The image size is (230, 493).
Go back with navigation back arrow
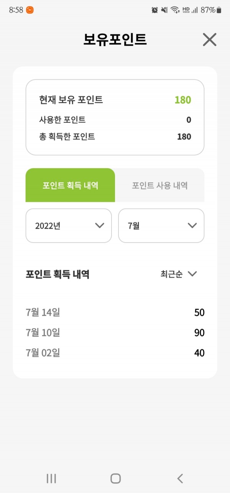180,478
